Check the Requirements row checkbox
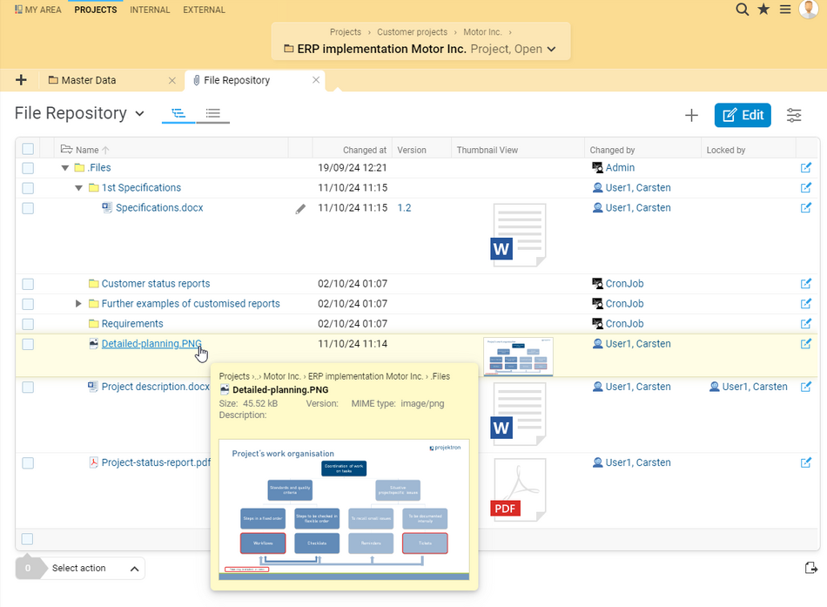Viewport: 827px width, 607px height. 28,324
